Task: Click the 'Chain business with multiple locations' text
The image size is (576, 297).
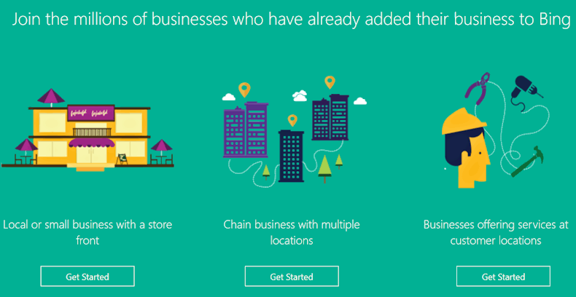Action: 292,232
